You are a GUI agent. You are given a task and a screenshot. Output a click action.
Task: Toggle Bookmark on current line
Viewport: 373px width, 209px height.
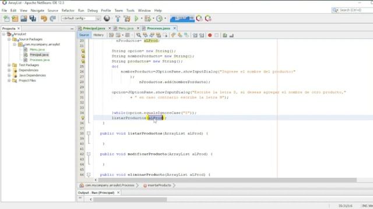tap(186, 35)
